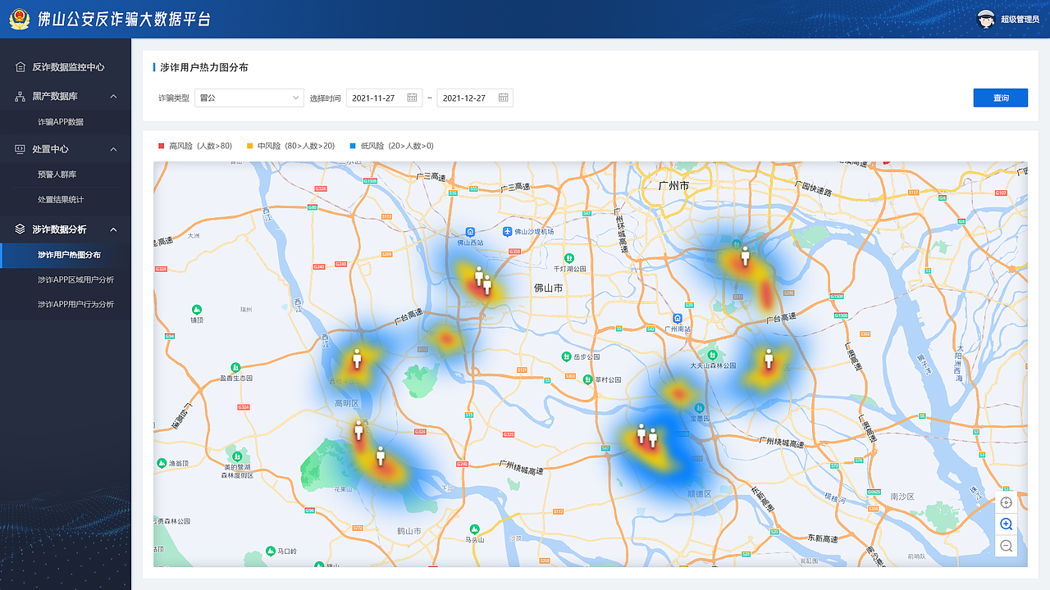Click the 南沙区 district label on map
Viewport: 1050px width, 590px height.
click(x=902, y=497)
